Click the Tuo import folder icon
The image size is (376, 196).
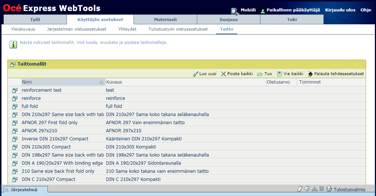pyautogui.click(x=260, y=74)
